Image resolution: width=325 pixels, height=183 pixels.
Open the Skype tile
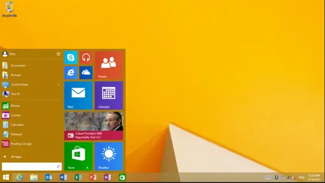(71, 57)
